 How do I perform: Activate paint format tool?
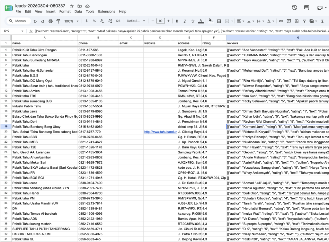(x=58, y=21)
